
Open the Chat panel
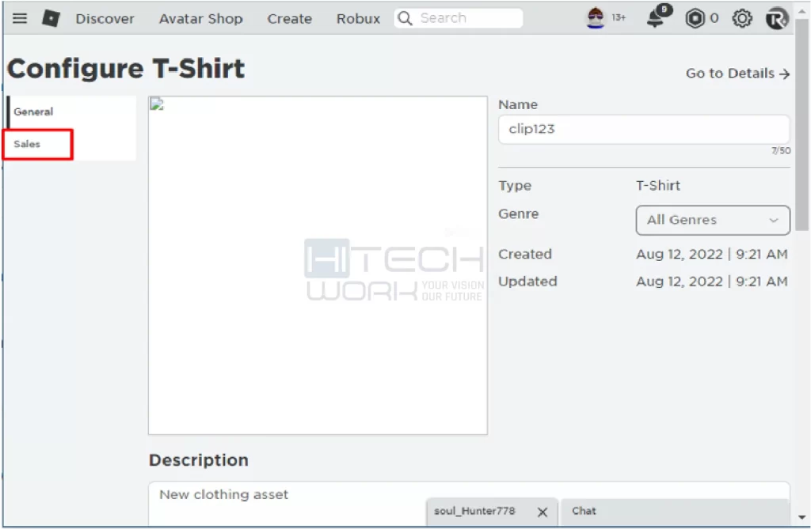674,512
